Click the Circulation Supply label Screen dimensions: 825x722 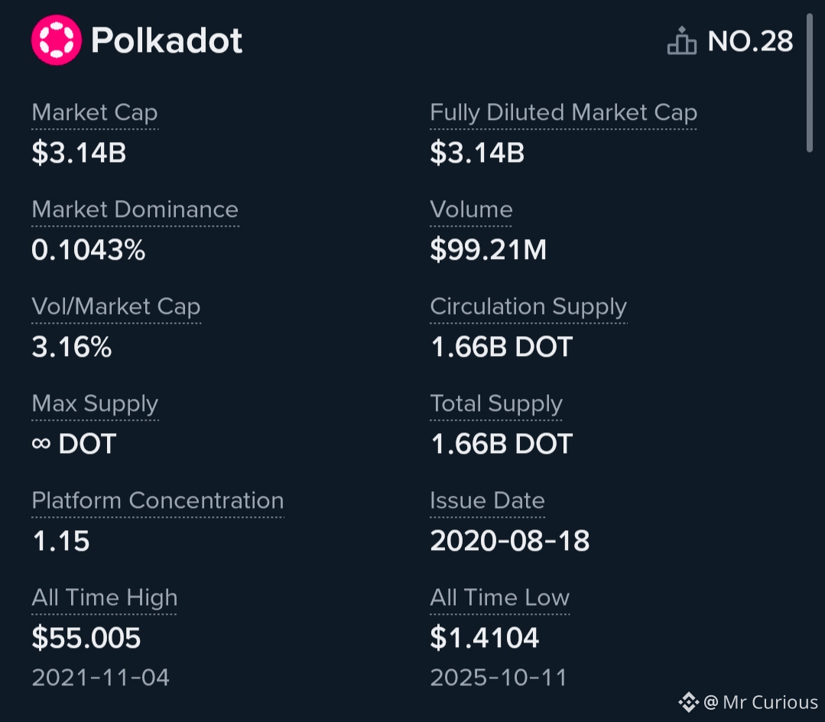528,307
